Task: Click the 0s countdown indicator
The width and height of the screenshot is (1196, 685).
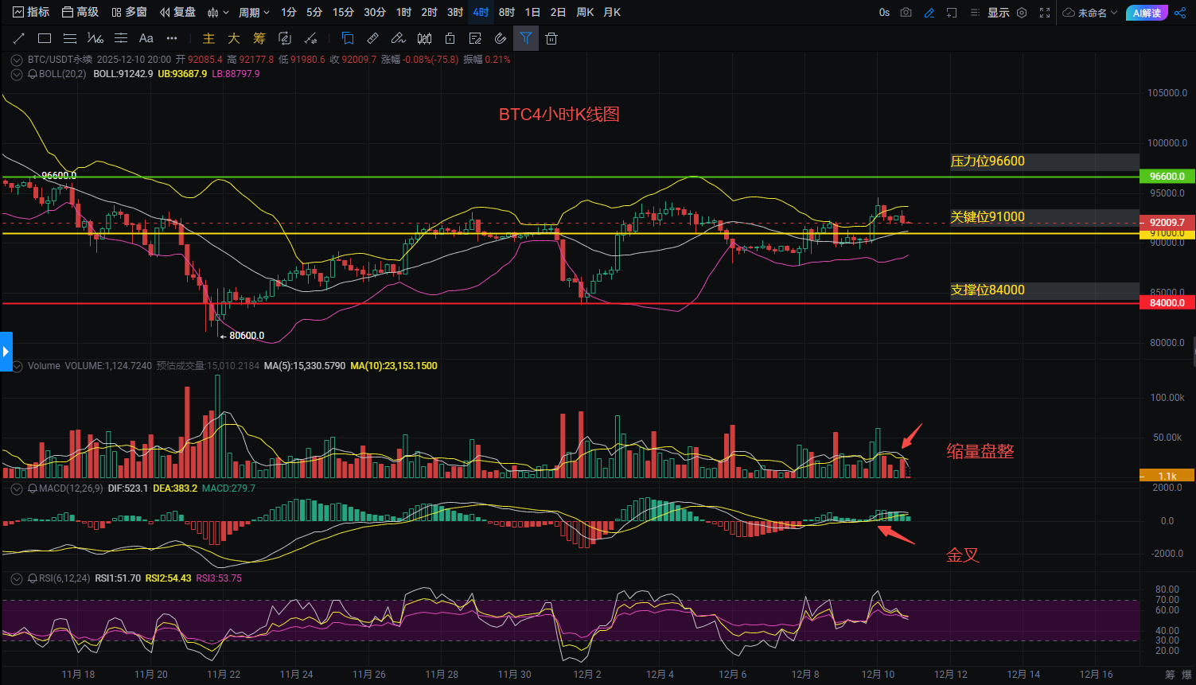Action: tap(884, 12)
